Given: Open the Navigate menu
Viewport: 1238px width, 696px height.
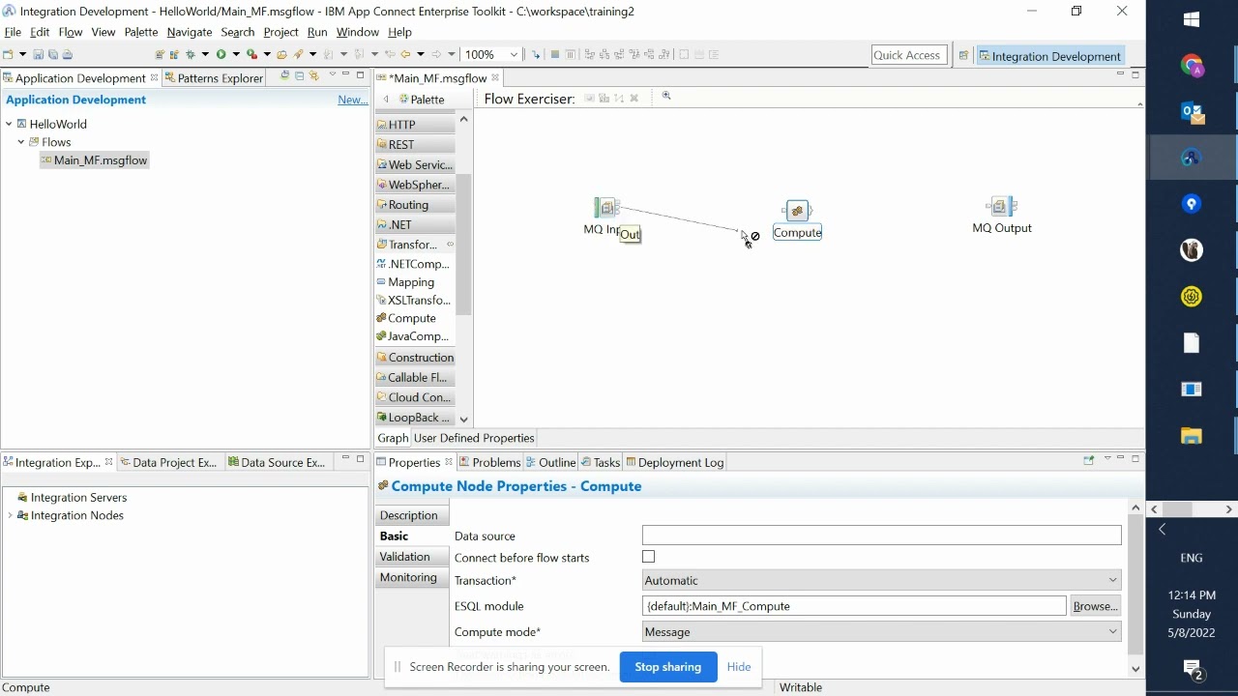Looking at the screenshot, I should tap(190, 32).
